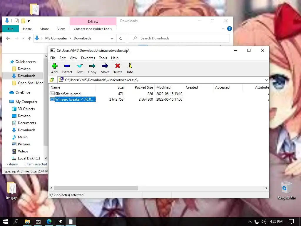Open Documents in navigation pane

point(24,123)
